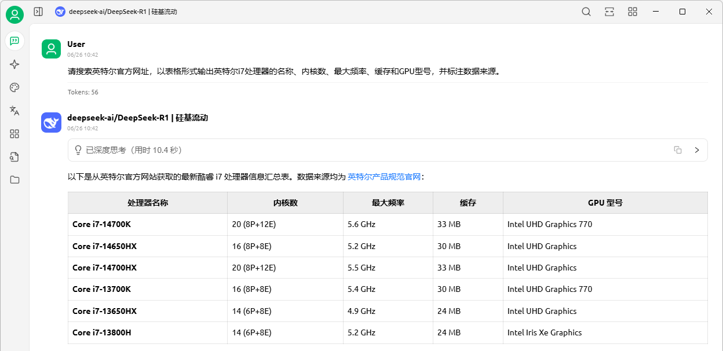Click the Intel Iris Xe Graphics cell
This screenshot has width=723, height=351.
pos(605,332)
